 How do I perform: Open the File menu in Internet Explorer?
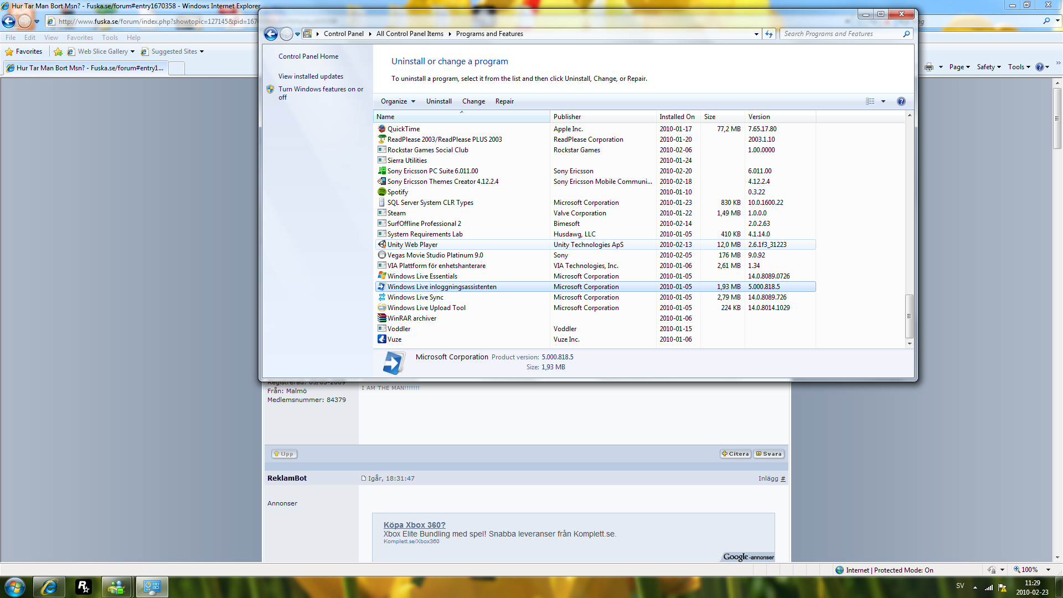11,38
